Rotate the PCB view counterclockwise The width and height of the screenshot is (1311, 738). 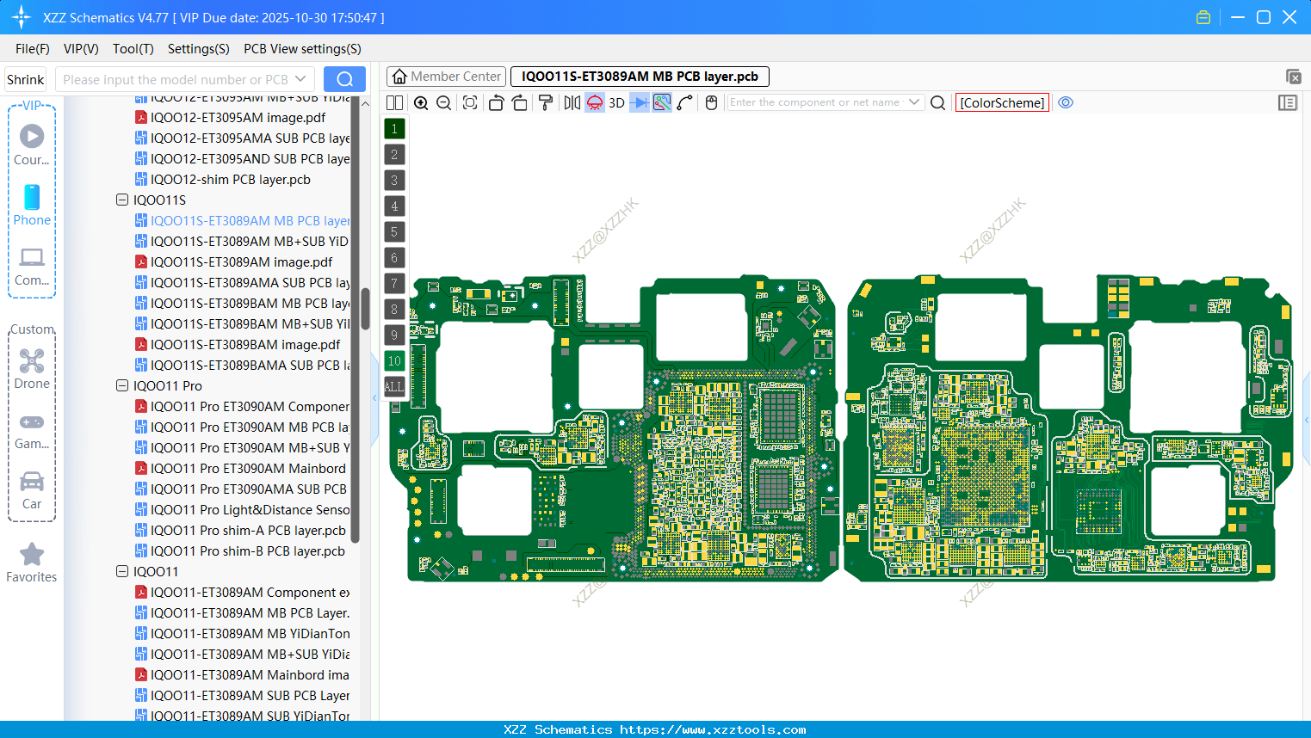click(x=495, y=102)
